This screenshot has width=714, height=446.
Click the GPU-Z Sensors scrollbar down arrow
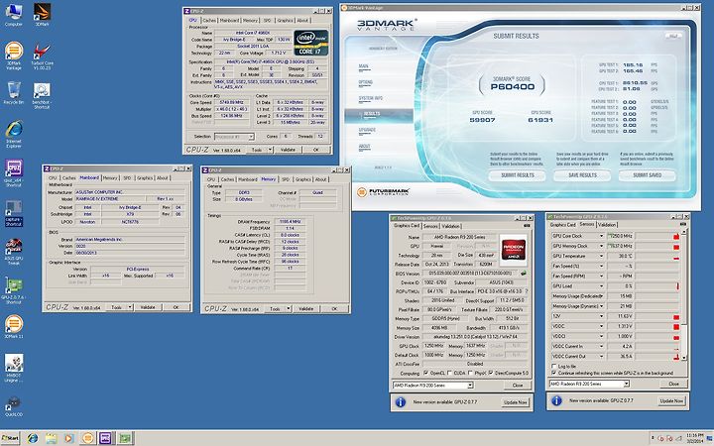[684, 358]
